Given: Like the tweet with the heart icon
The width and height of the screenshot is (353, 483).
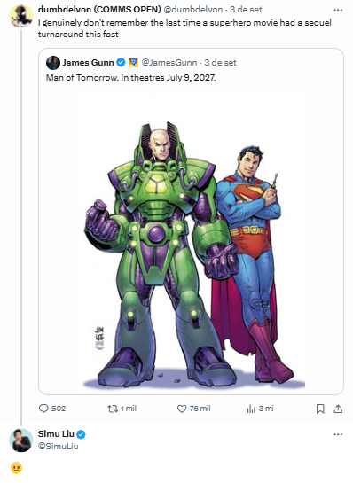Looking at the screenshot, I should pos(182,409).
